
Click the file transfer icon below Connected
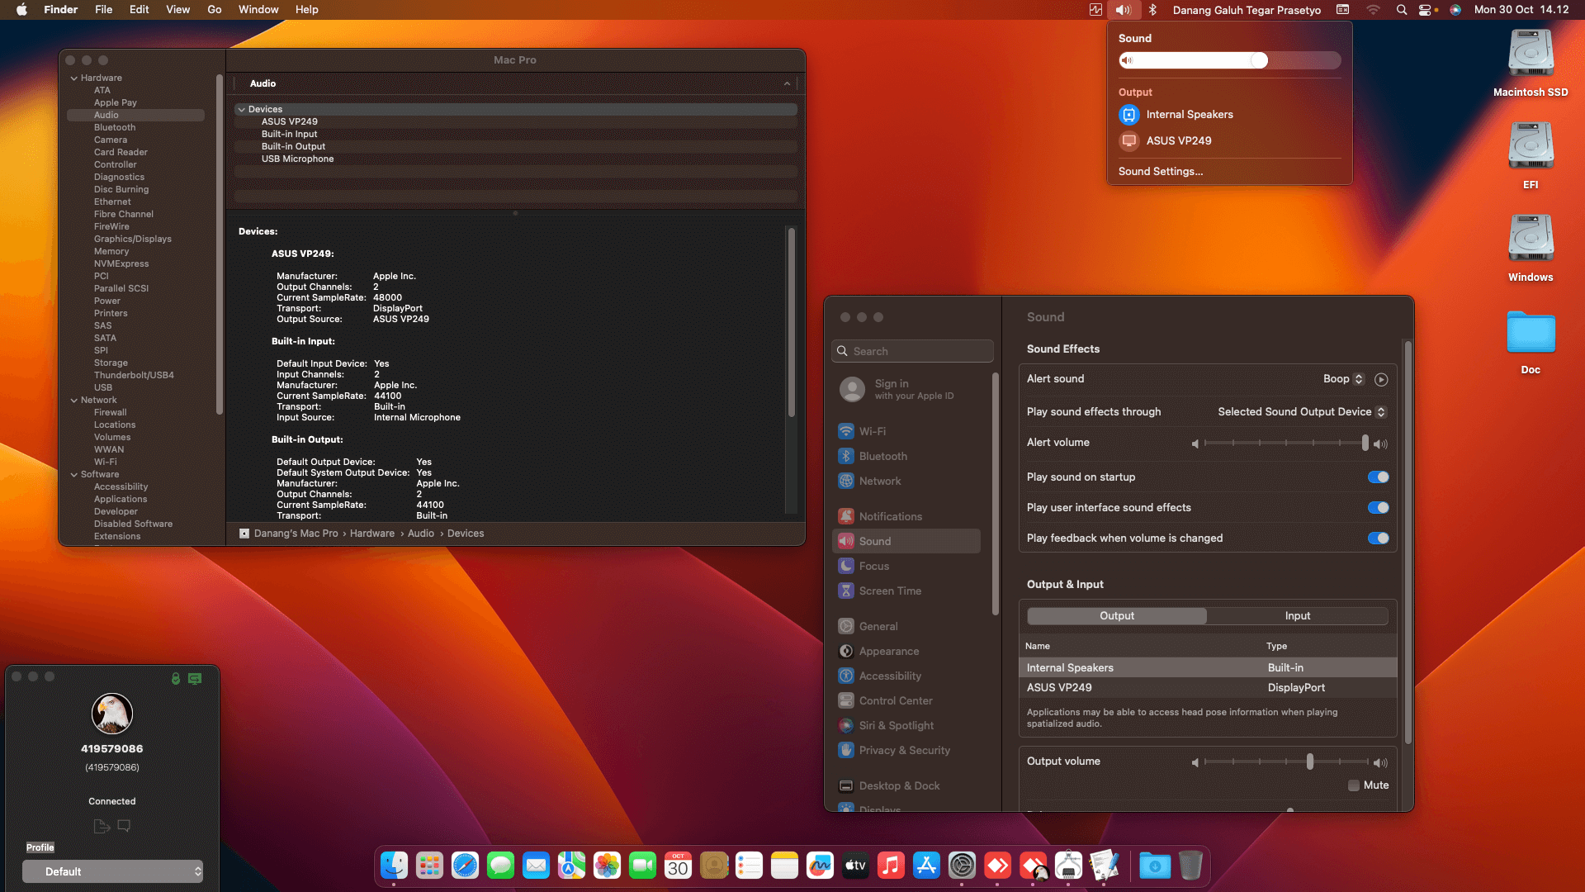(x=102, y=826)
